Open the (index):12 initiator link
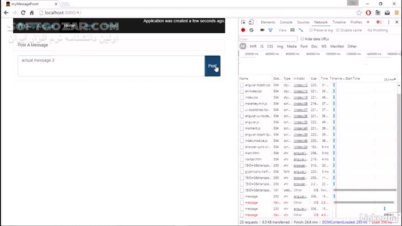402x226 pixels. coord(300,85)
